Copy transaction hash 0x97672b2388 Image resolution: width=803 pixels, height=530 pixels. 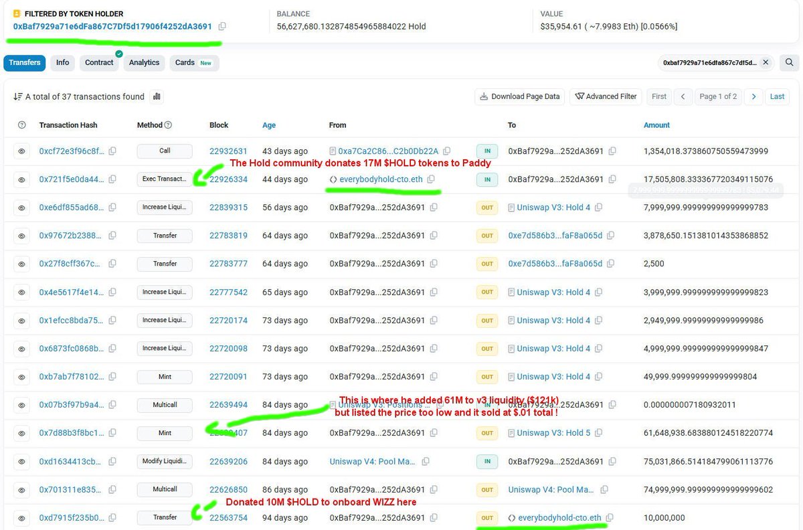point(112,236)
